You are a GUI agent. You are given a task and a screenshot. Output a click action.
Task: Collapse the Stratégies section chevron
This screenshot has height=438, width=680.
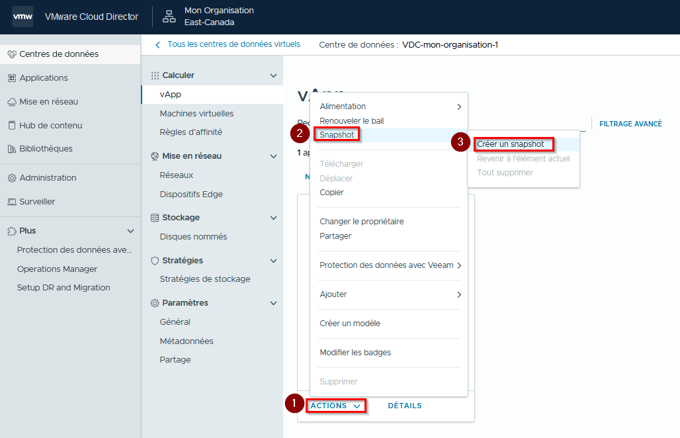(x=273, y=261)
